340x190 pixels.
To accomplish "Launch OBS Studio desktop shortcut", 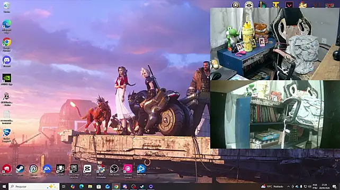I will click(x=114, y=170).
